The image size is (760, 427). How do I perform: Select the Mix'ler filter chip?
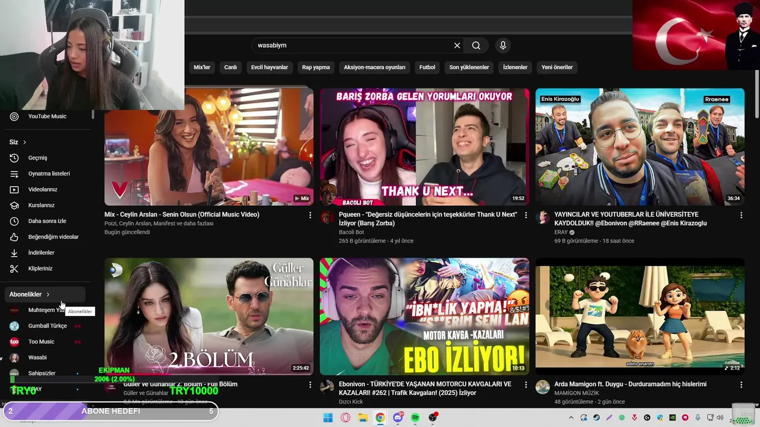(x=202, y=68)
